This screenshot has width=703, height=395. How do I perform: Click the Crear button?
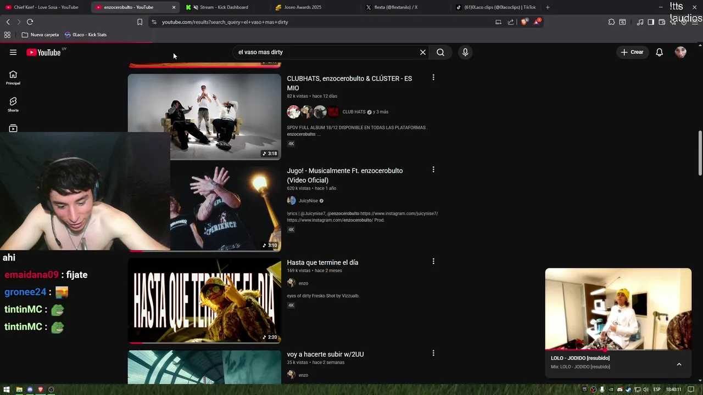632,52
